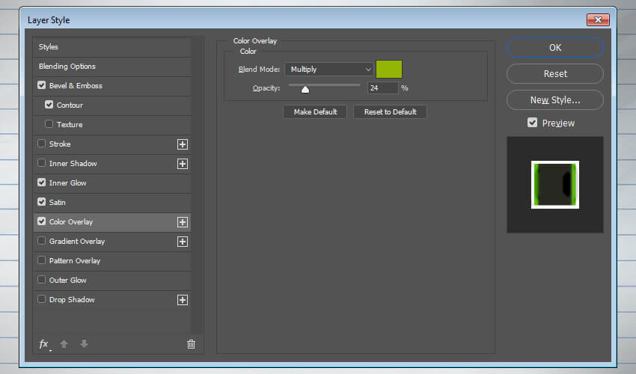Open the Blend Mode Multiply dropdown
The width and height of the screenshot is (636, 374).
click(329, 70)
